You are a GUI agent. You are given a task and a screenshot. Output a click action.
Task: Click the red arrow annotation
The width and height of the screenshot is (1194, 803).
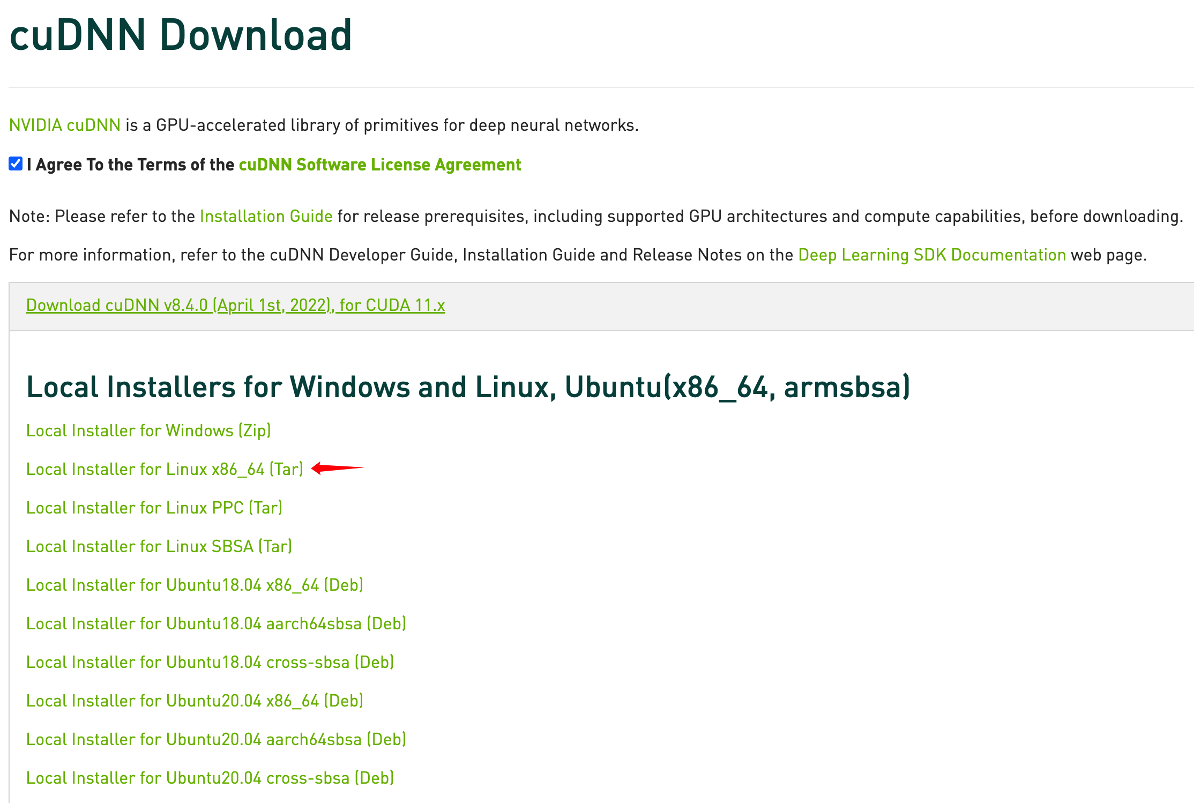click(337, 468)
